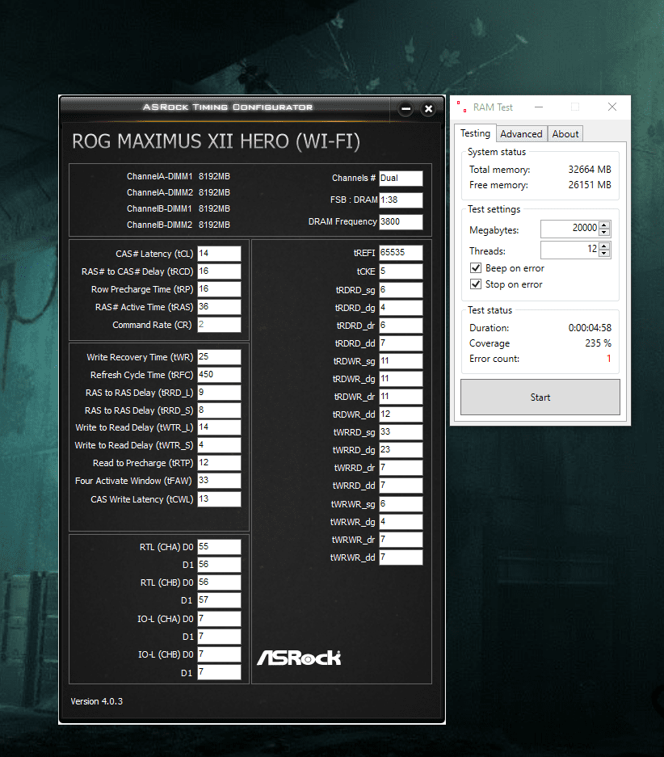Select the RTL (CHB) D0 field

pyautogui.click(x=219, y=582)
